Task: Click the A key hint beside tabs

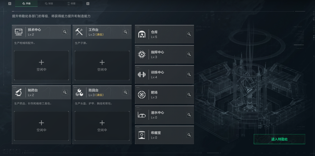Action: (10, 3)
